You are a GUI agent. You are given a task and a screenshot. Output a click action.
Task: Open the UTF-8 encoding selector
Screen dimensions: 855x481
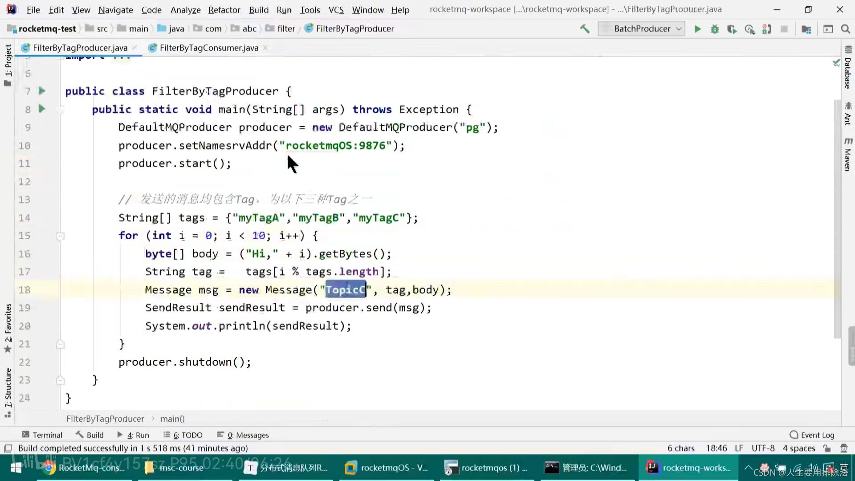click(x=763, y=448)
